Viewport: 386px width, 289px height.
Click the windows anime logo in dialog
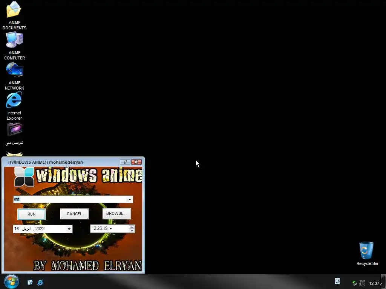(x=24, y=177)
